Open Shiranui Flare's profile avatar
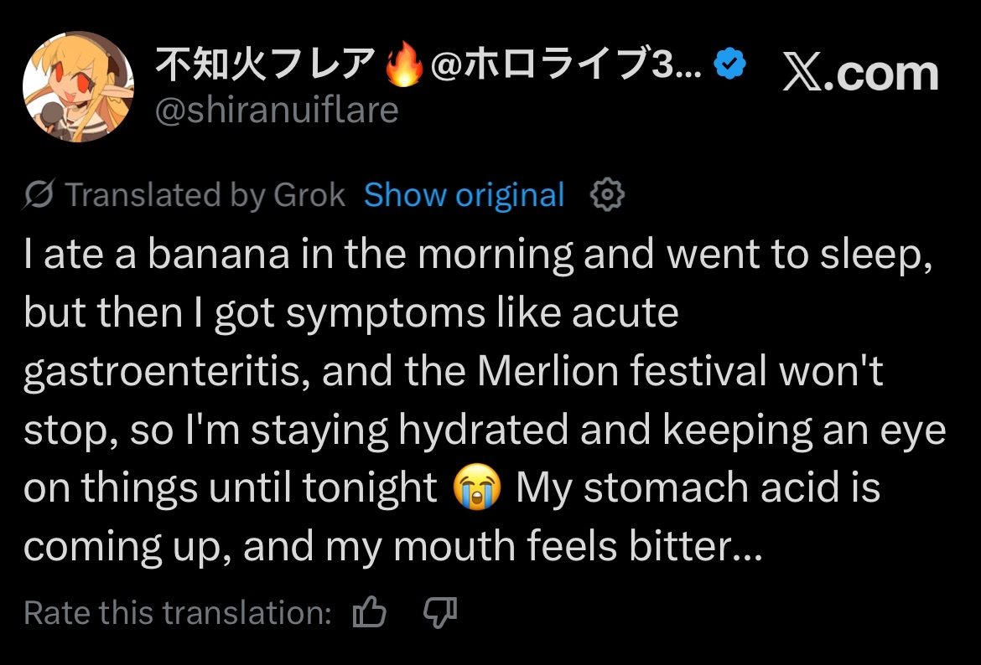Screen dimensions: 981x665 [78, 87]
